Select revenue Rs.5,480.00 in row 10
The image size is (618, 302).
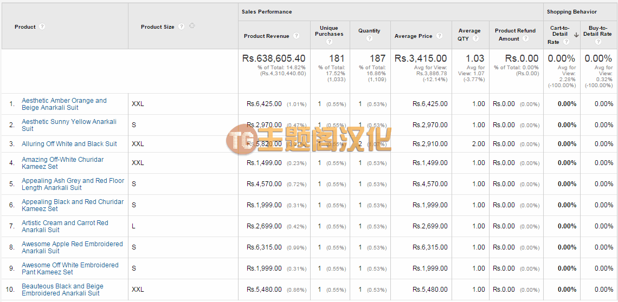coord(264,290)
